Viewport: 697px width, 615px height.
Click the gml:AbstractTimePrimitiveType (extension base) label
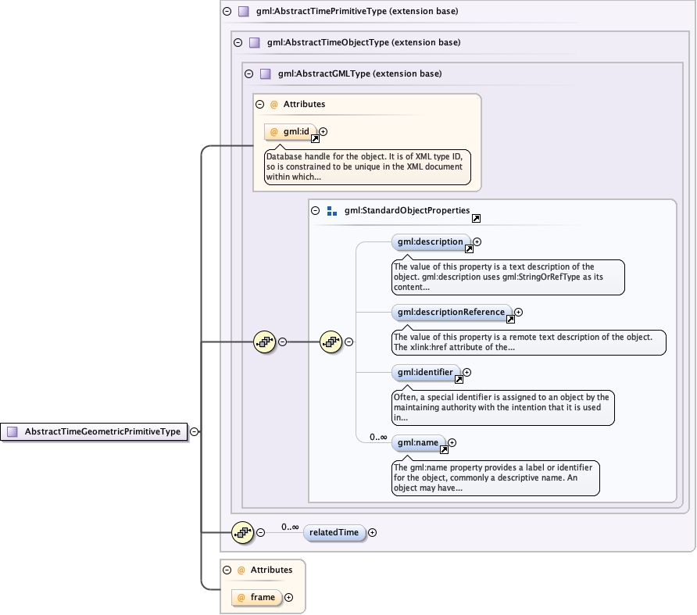357,12
